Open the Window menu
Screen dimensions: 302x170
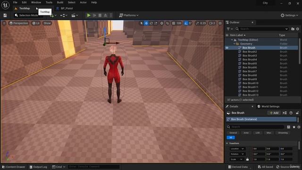click(x=36, y=2)
